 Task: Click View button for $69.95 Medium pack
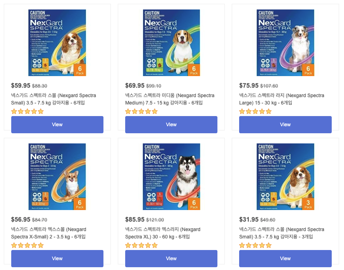tap(171, 124)
